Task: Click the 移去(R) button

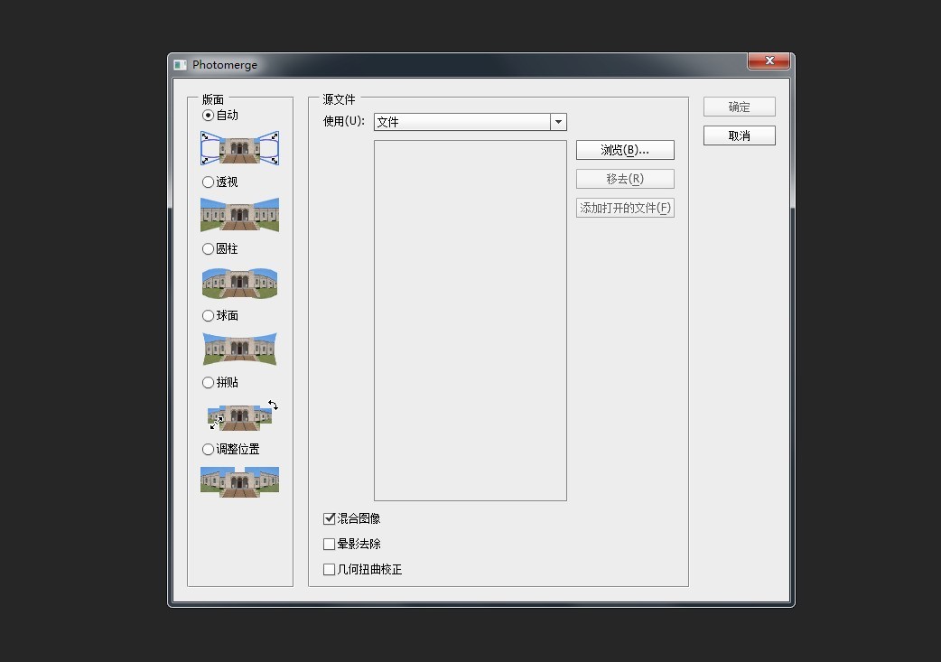Action: click(x=625, y=179)
